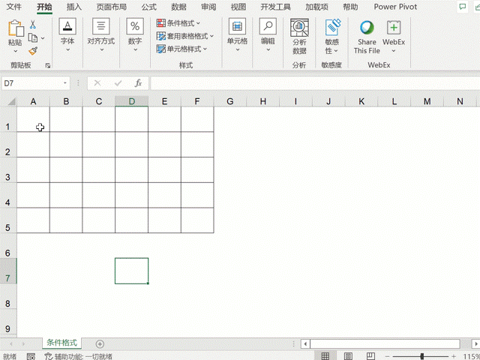Screen dimensions: 480x360
Task: Open the Font (字体) group icon
Action: click(x=67, y=26)
